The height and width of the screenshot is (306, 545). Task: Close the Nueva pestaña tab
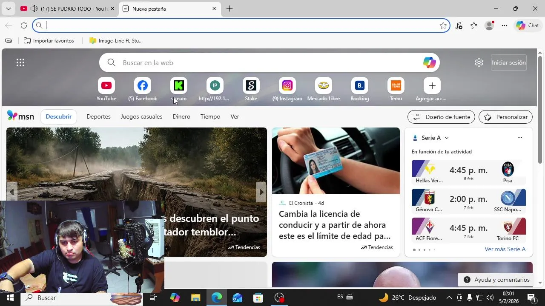pos(214,8)
